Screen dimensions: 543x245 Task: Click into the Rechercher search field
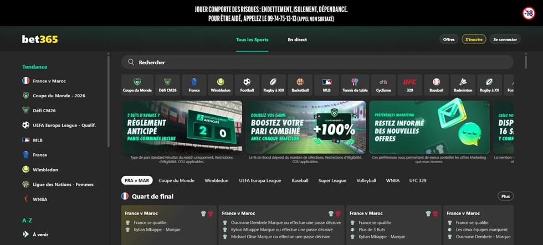pos(317,62)
